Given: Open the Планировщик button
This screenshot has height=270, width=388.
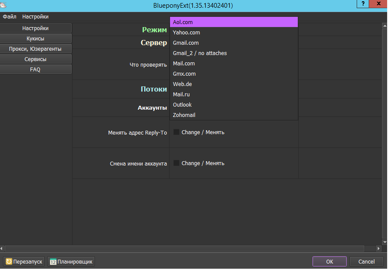Looking at the screenshot, I should [71, 261].
